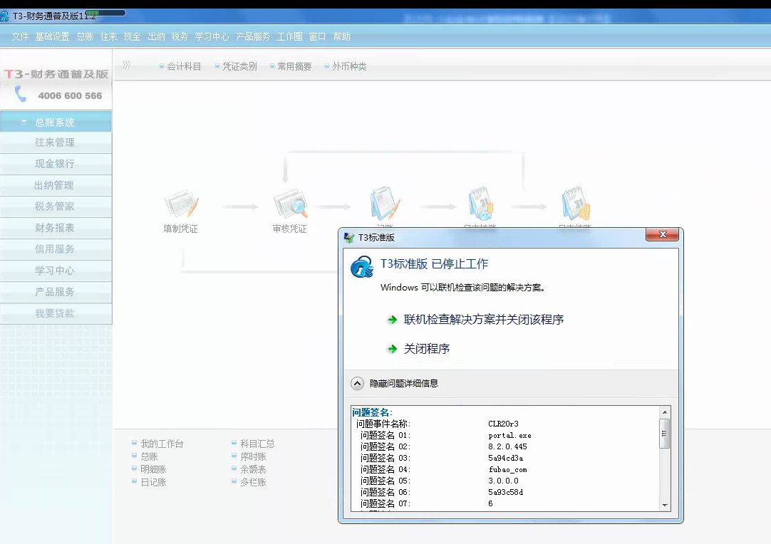Click the >>> arrows on the shortcut bar
This screenshot has height=544, width=771.
click(x=126, y=65)
